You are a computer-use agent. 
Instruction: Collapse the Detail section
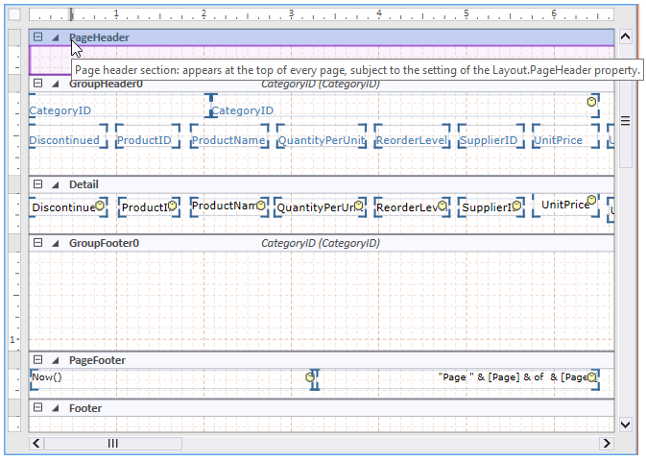[x=38, y=184]
